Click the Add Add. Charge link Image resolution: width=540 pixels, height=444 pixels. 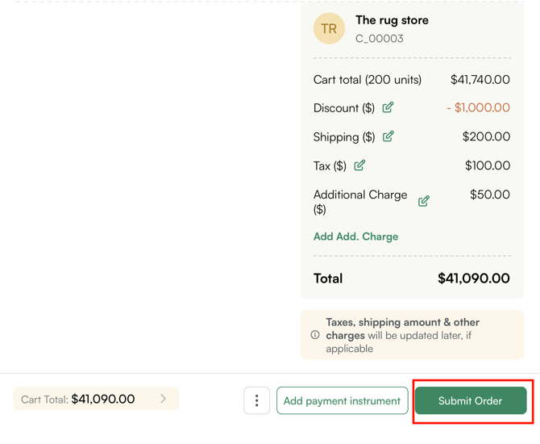click(x=355, y=237)
